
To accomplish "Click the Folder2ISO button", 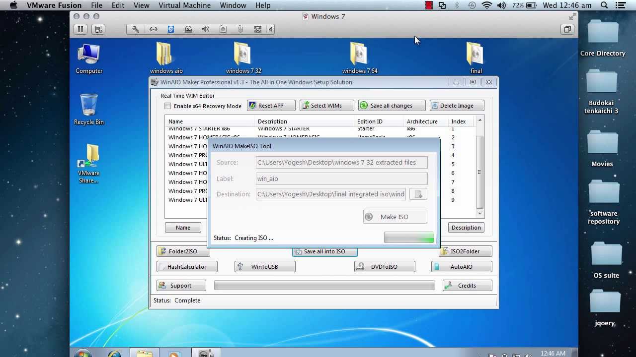I will pos(183,251).
